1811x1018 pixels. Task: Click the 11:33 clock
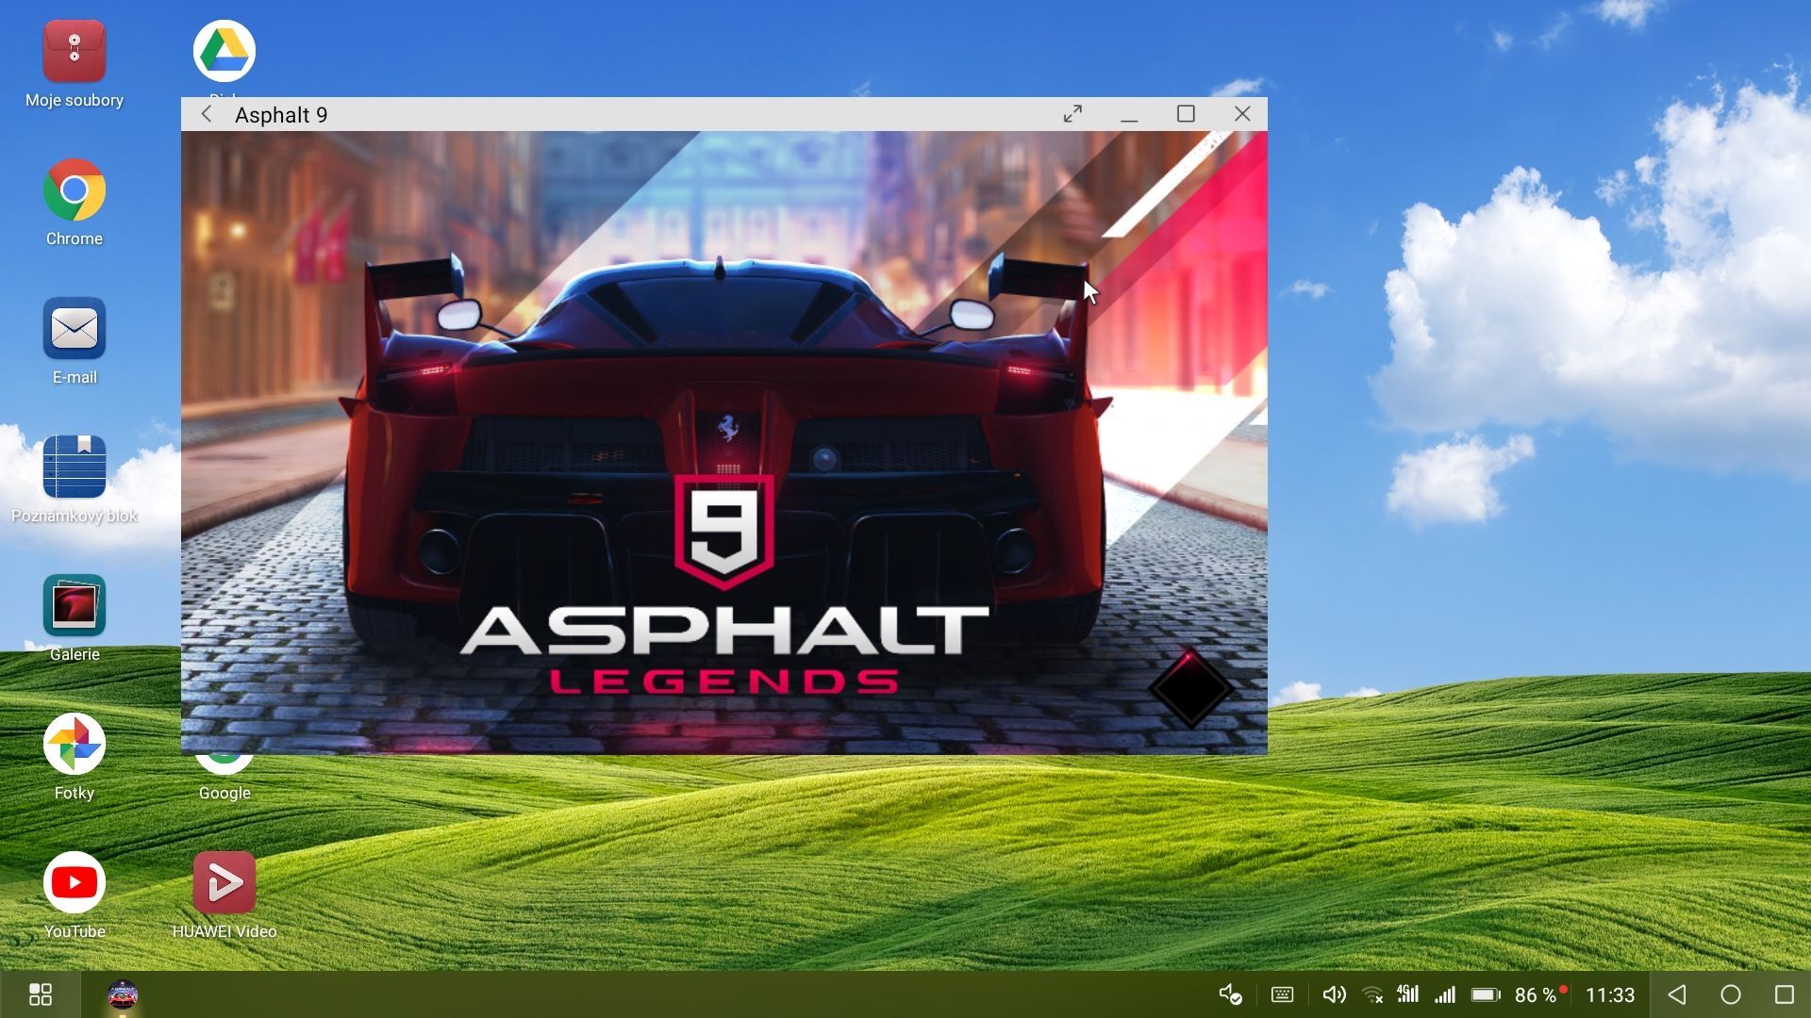[x=1609, y=994]
